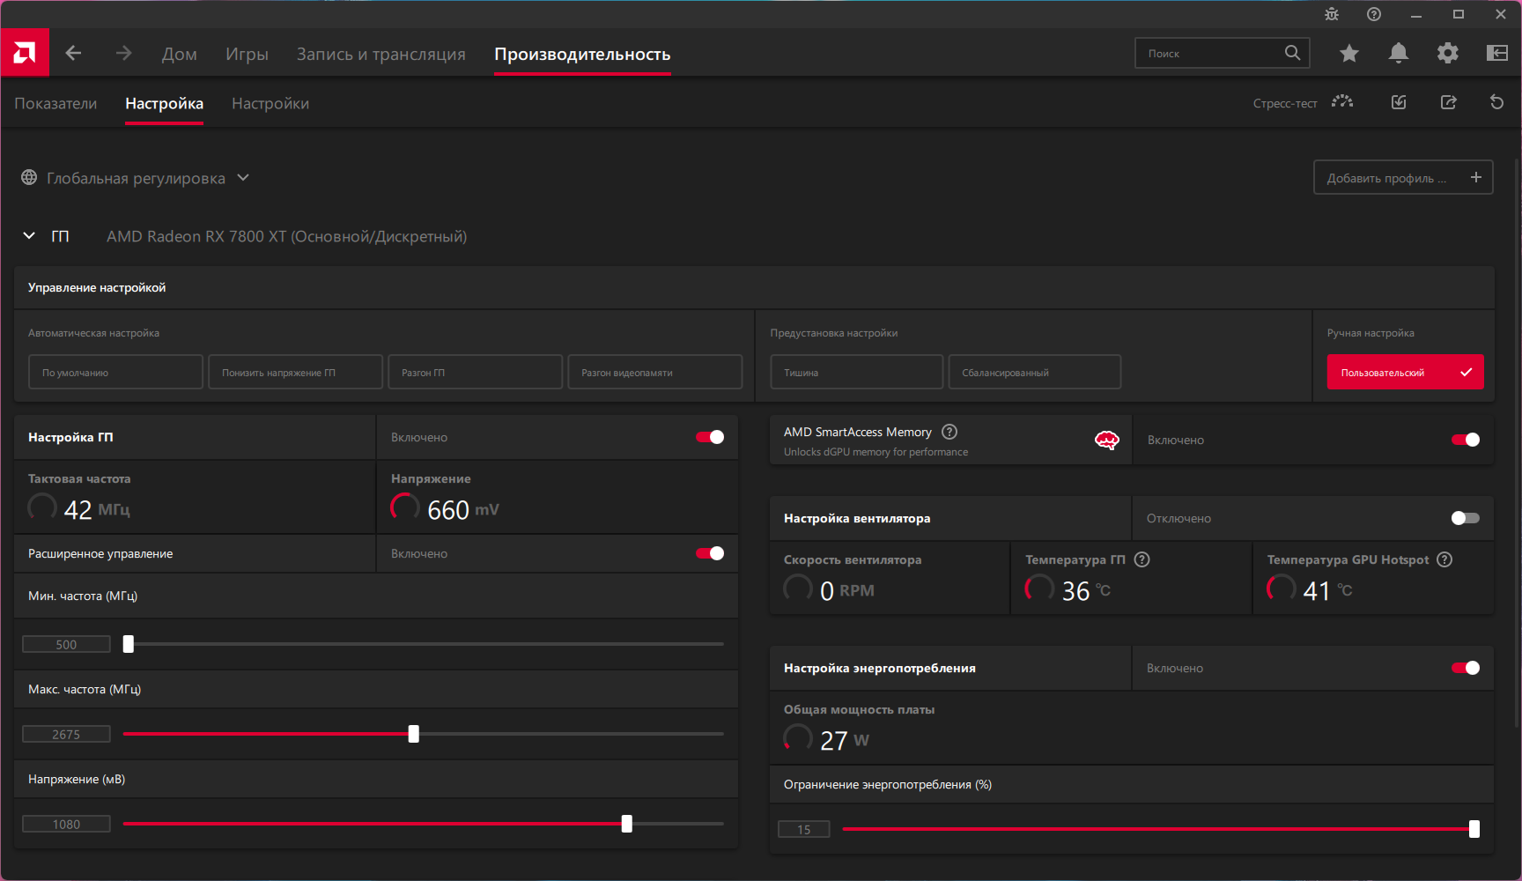Collapse the ГП section chevron
Image resolution: width=1522 pixels, height=881 pixels.
(29, 236)
